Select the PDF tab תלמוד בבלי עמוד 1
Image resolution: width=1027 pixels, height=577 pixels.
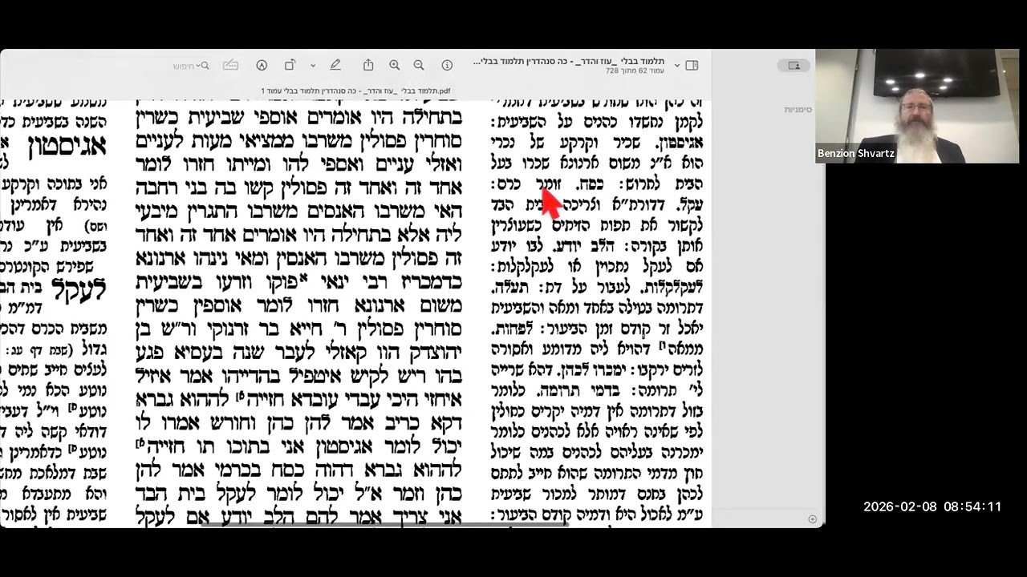(x=355, y=91)
